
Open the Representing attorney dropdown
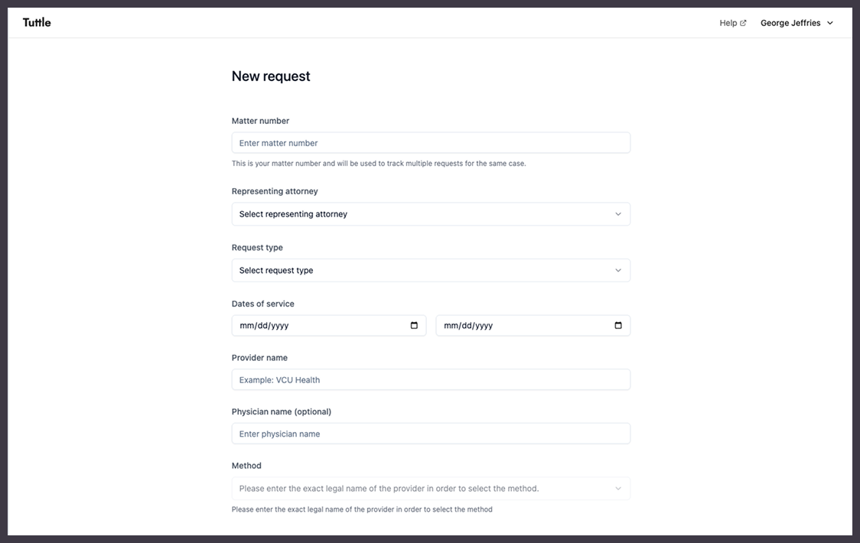tap(431, 214)
